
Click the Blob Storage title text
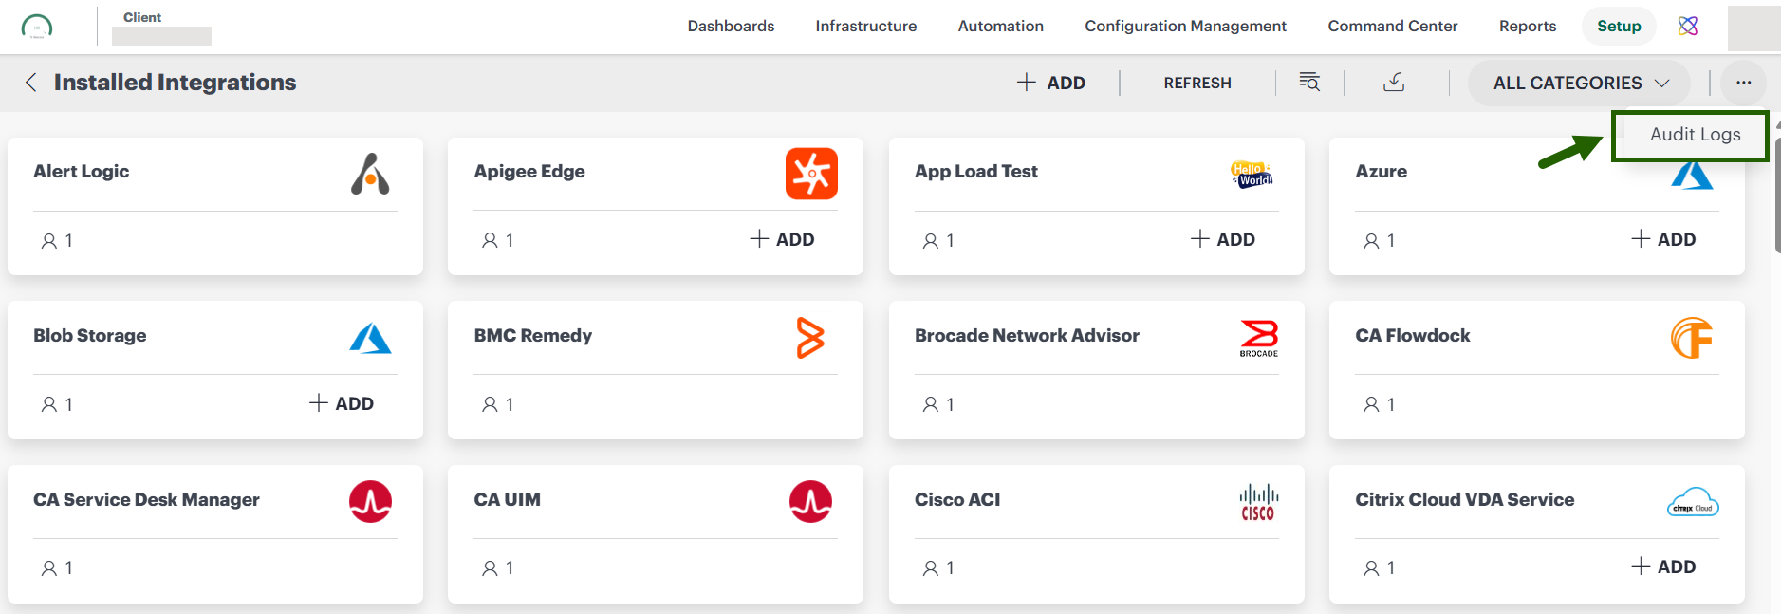click(x=89, y=336)
